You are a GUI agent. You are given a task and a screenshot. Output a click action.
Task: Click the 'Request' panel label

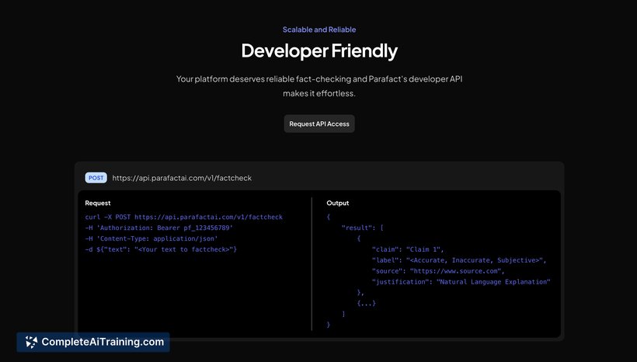tap(98, 204)
